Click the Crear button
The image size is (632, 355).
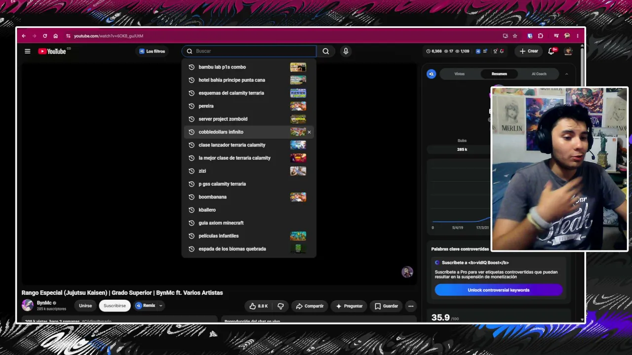coord(529,51)
